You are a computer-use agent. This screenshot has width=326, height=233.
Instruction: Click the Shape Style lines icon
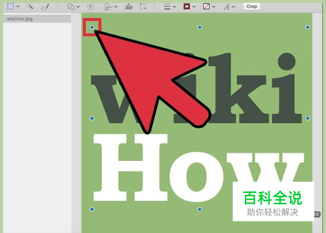pyautogui.click(x=167, y=7)
